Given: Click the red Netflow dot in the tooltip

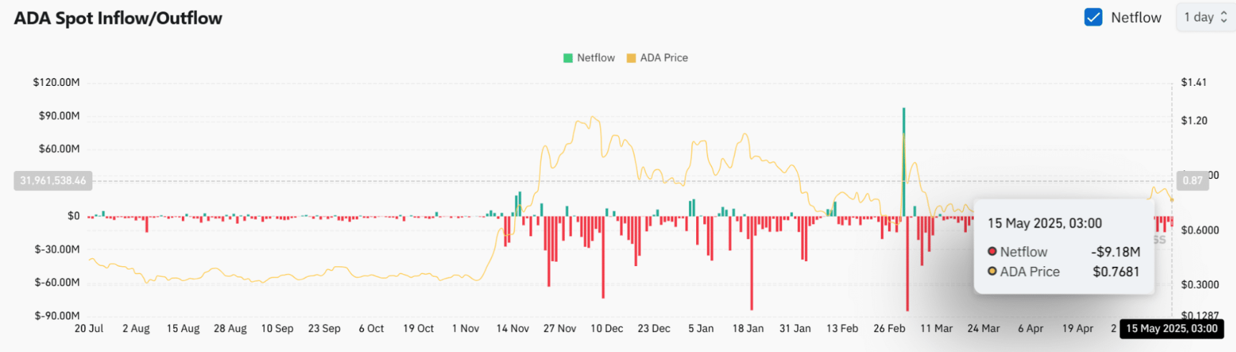Looking at the screenshot, I should coord(993,251).
